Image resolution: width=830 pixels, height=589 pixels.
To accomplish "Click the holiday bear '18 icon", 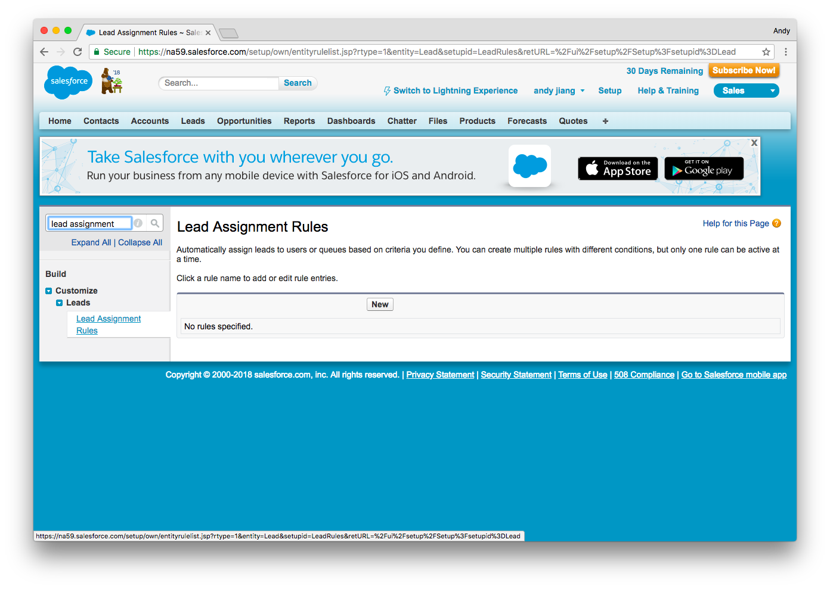I will pyautogui.click(x=111, y=79).
